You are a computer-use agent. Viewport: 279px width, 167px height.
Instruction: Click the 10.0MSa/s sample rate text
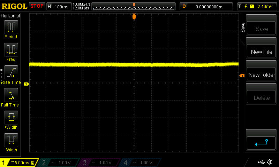pos(82,4)
